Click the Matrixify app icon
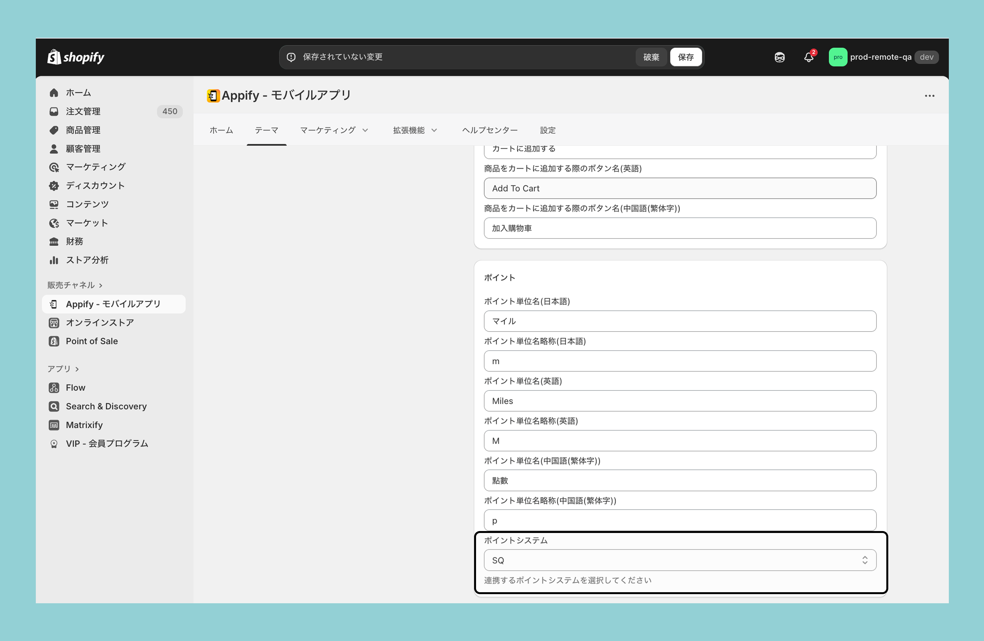The height and width of the screenshot is (641, 984). point(54,424)
